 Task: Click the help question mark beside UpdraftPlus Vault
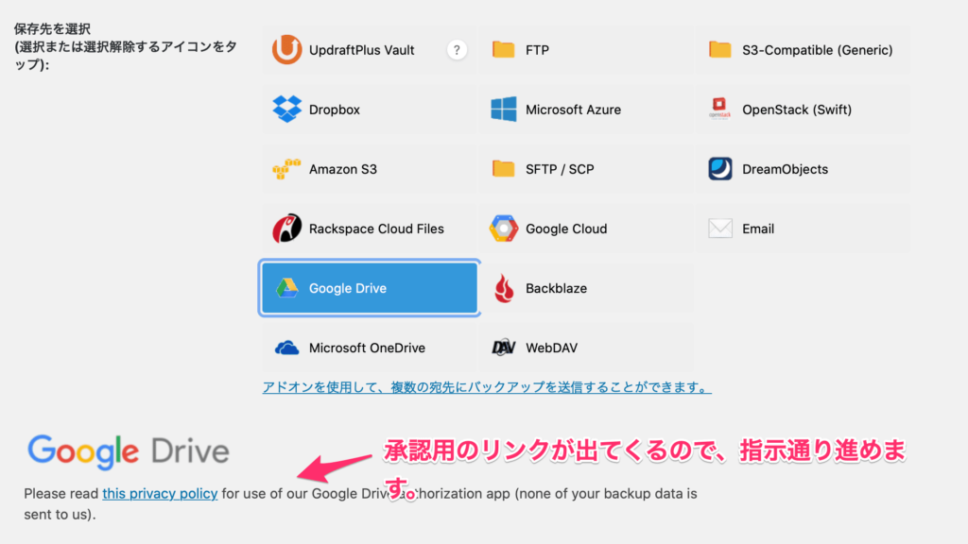(457, 50)
